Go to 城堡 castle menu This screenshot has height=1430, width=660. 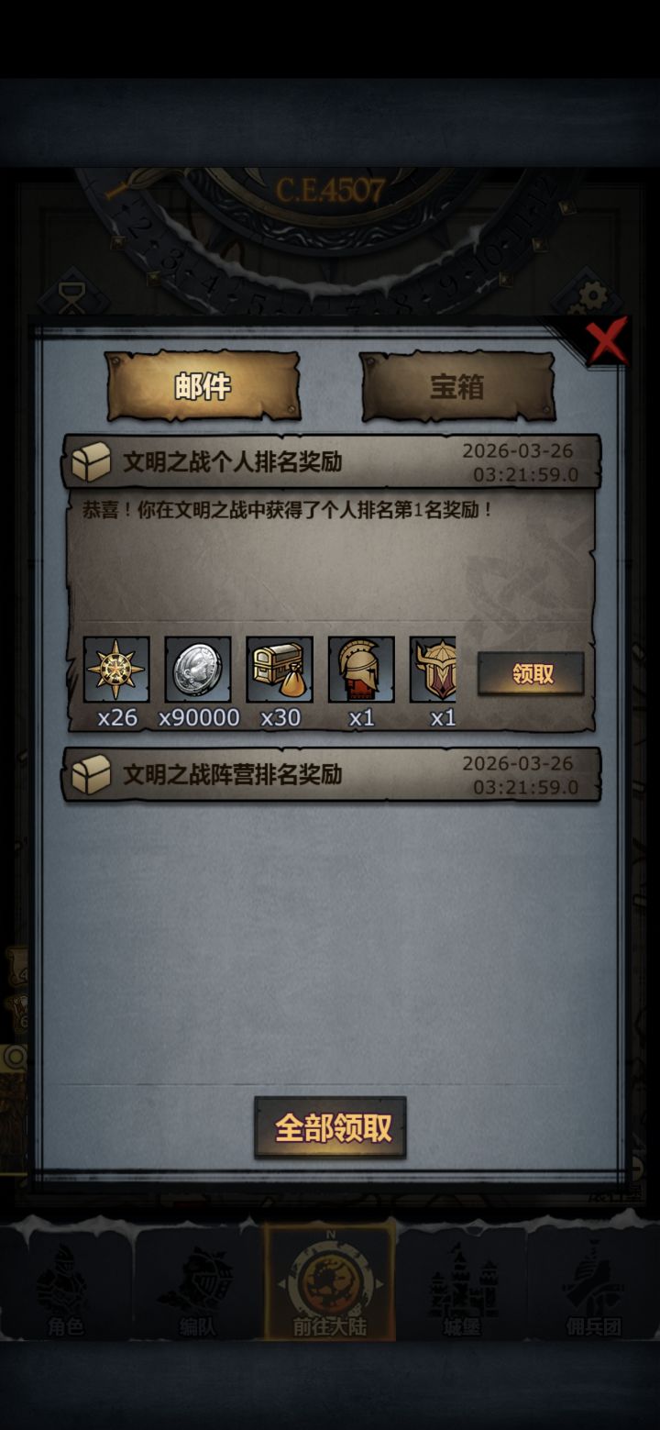click(462, 1285)
